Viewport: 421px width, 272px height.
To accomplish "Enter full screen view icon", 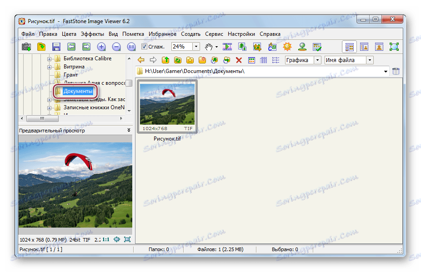I will [x=394, y=47].
